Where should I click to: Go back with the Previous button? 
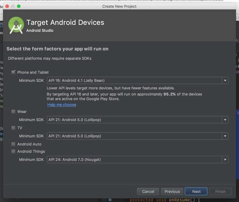[x=172, y=191]
